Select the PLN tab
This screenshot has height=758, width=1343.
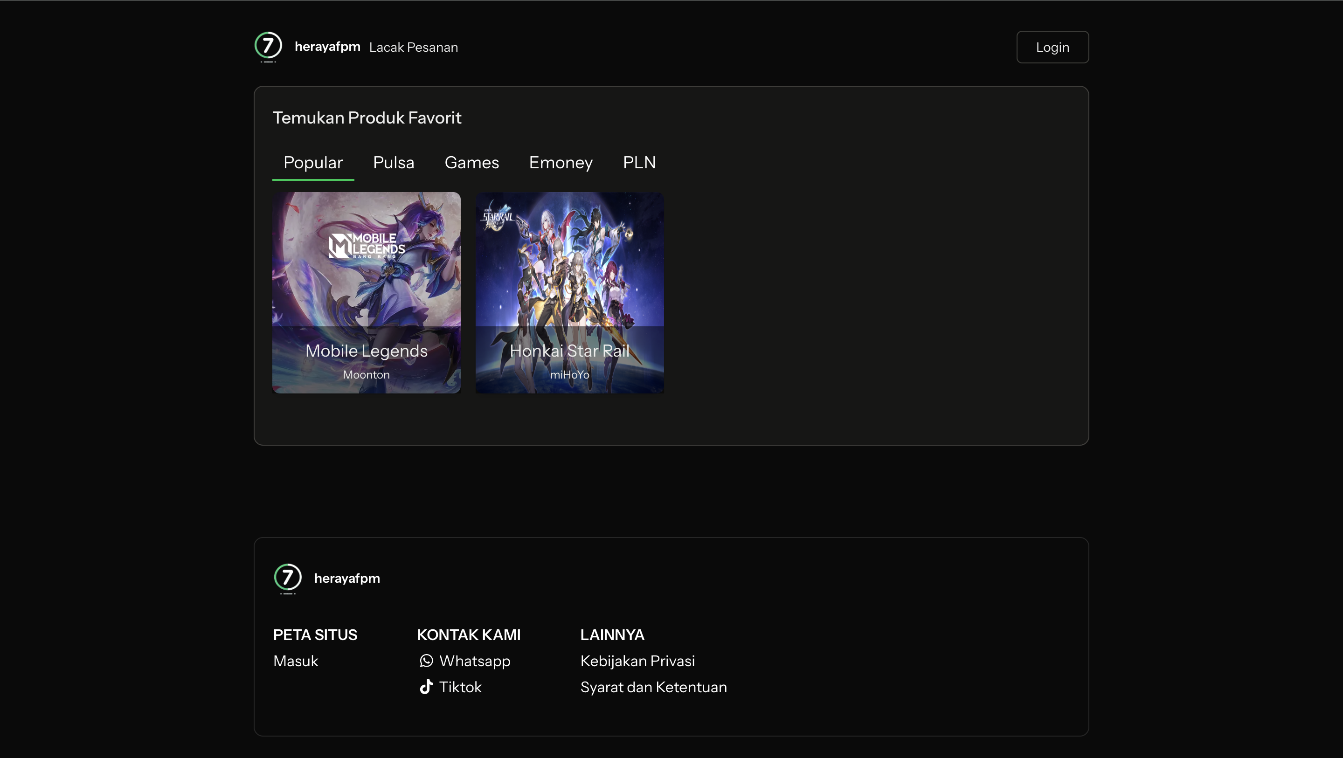(x=639, y=163)
